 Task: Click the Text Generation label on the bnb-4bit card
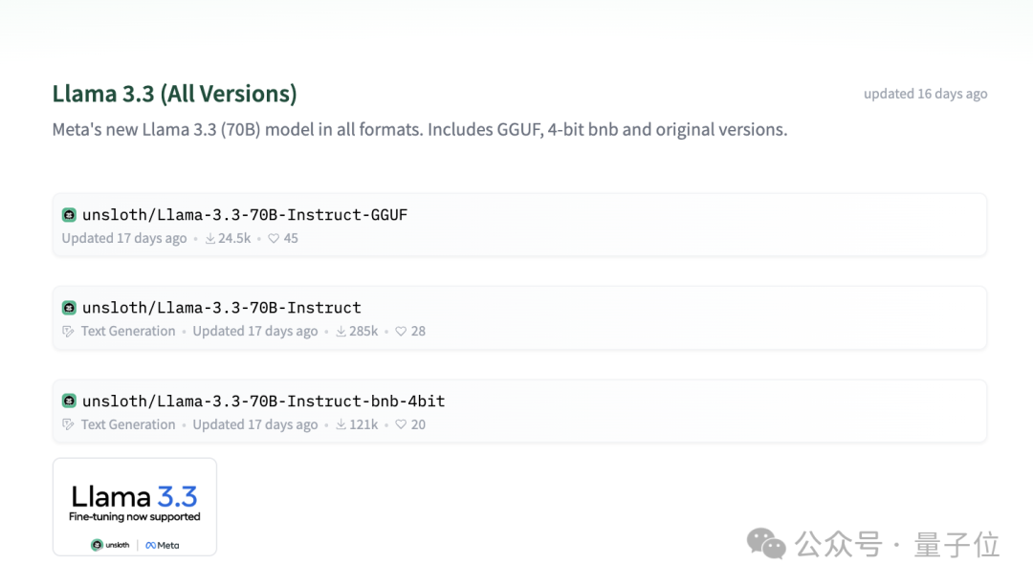coord(128,424)
